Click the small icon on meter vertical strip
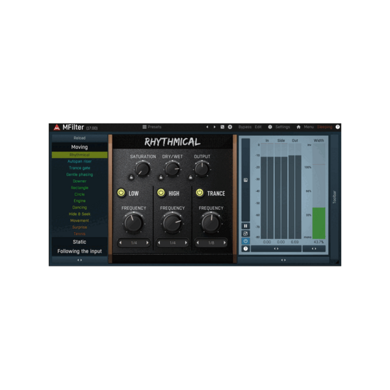 (x=246, y=180)
